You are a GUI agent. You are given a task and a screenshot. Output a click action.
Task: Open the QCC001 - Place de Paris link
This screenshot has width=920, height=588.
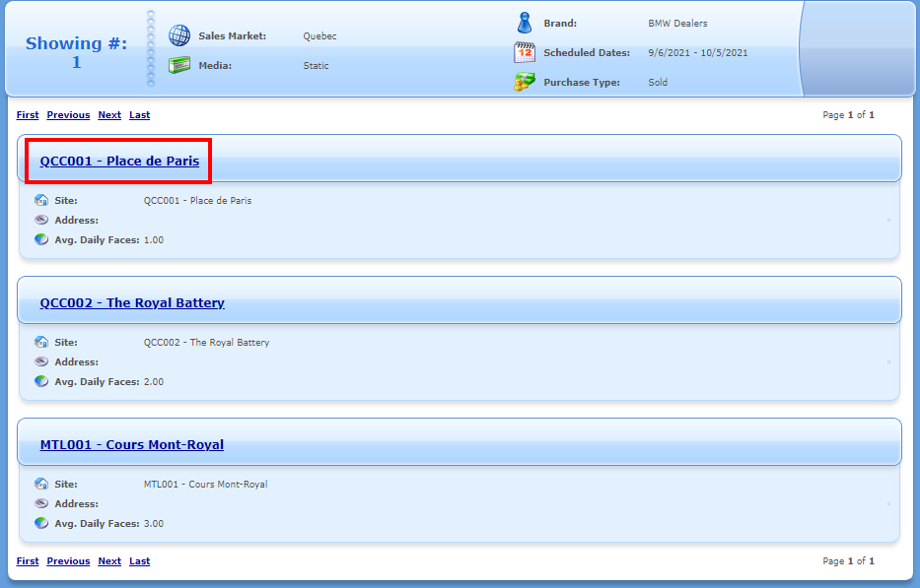(x=119, y=162)
